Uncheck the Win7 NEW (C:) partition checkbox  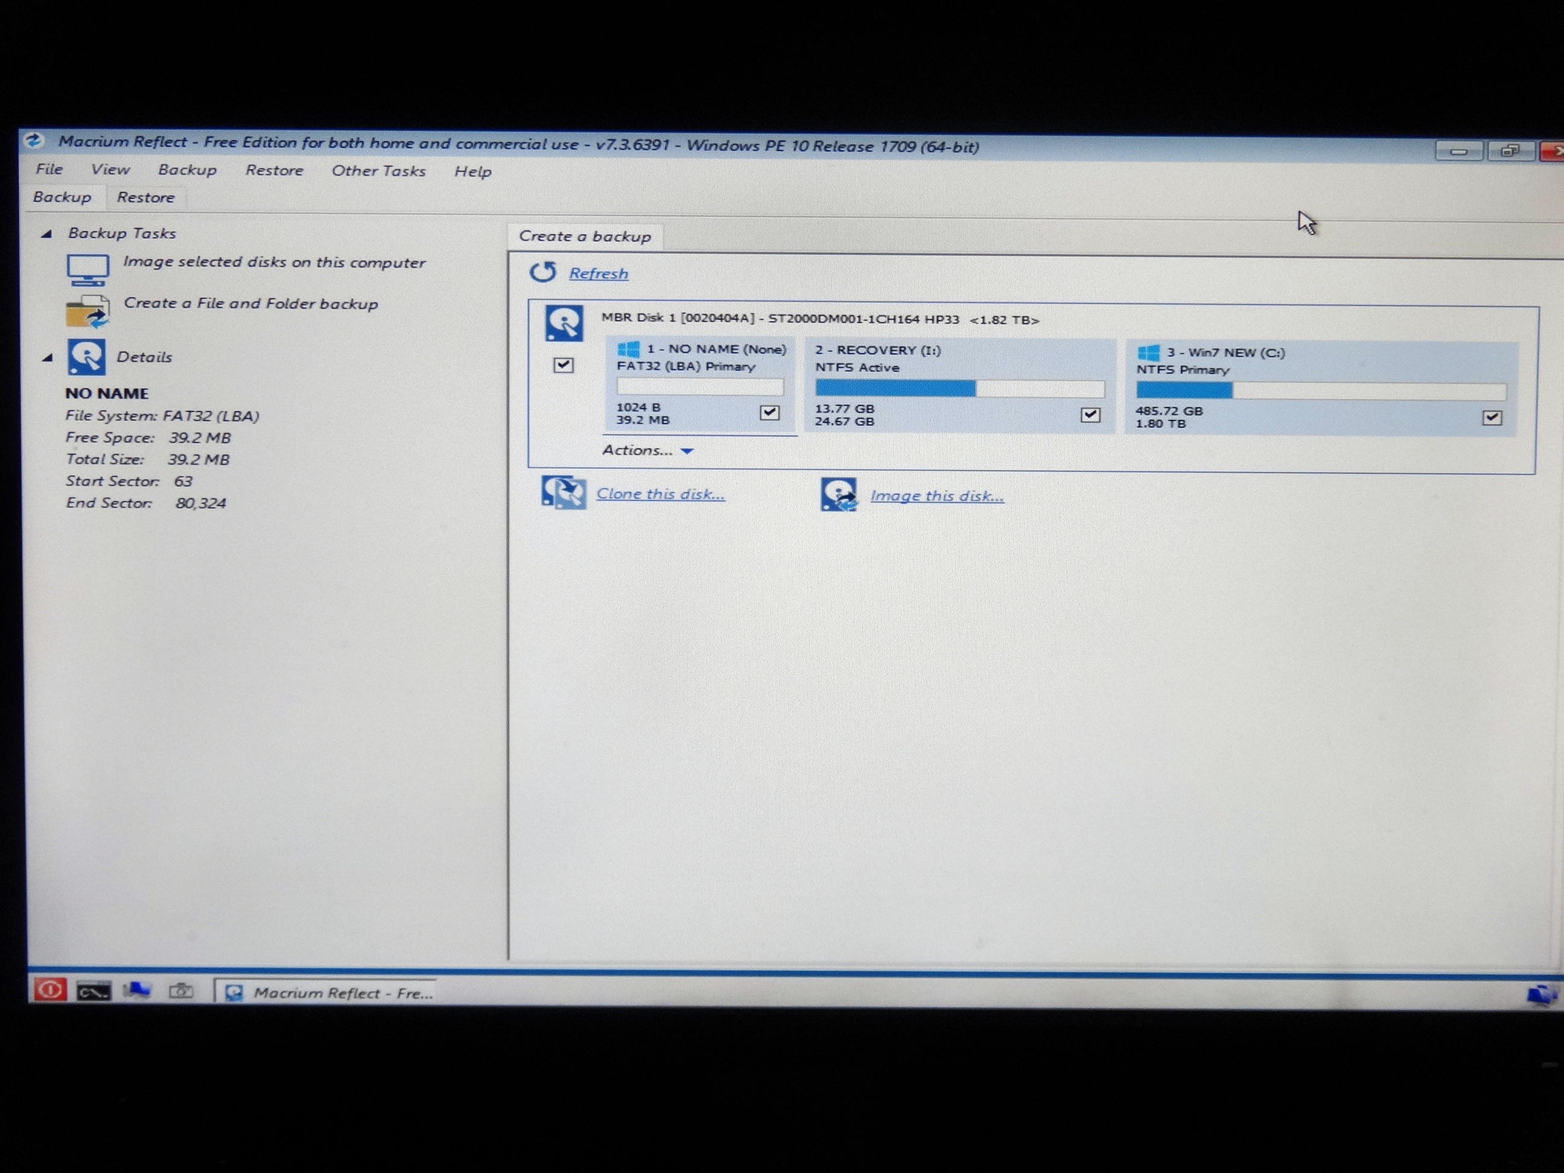[1492, 418]
